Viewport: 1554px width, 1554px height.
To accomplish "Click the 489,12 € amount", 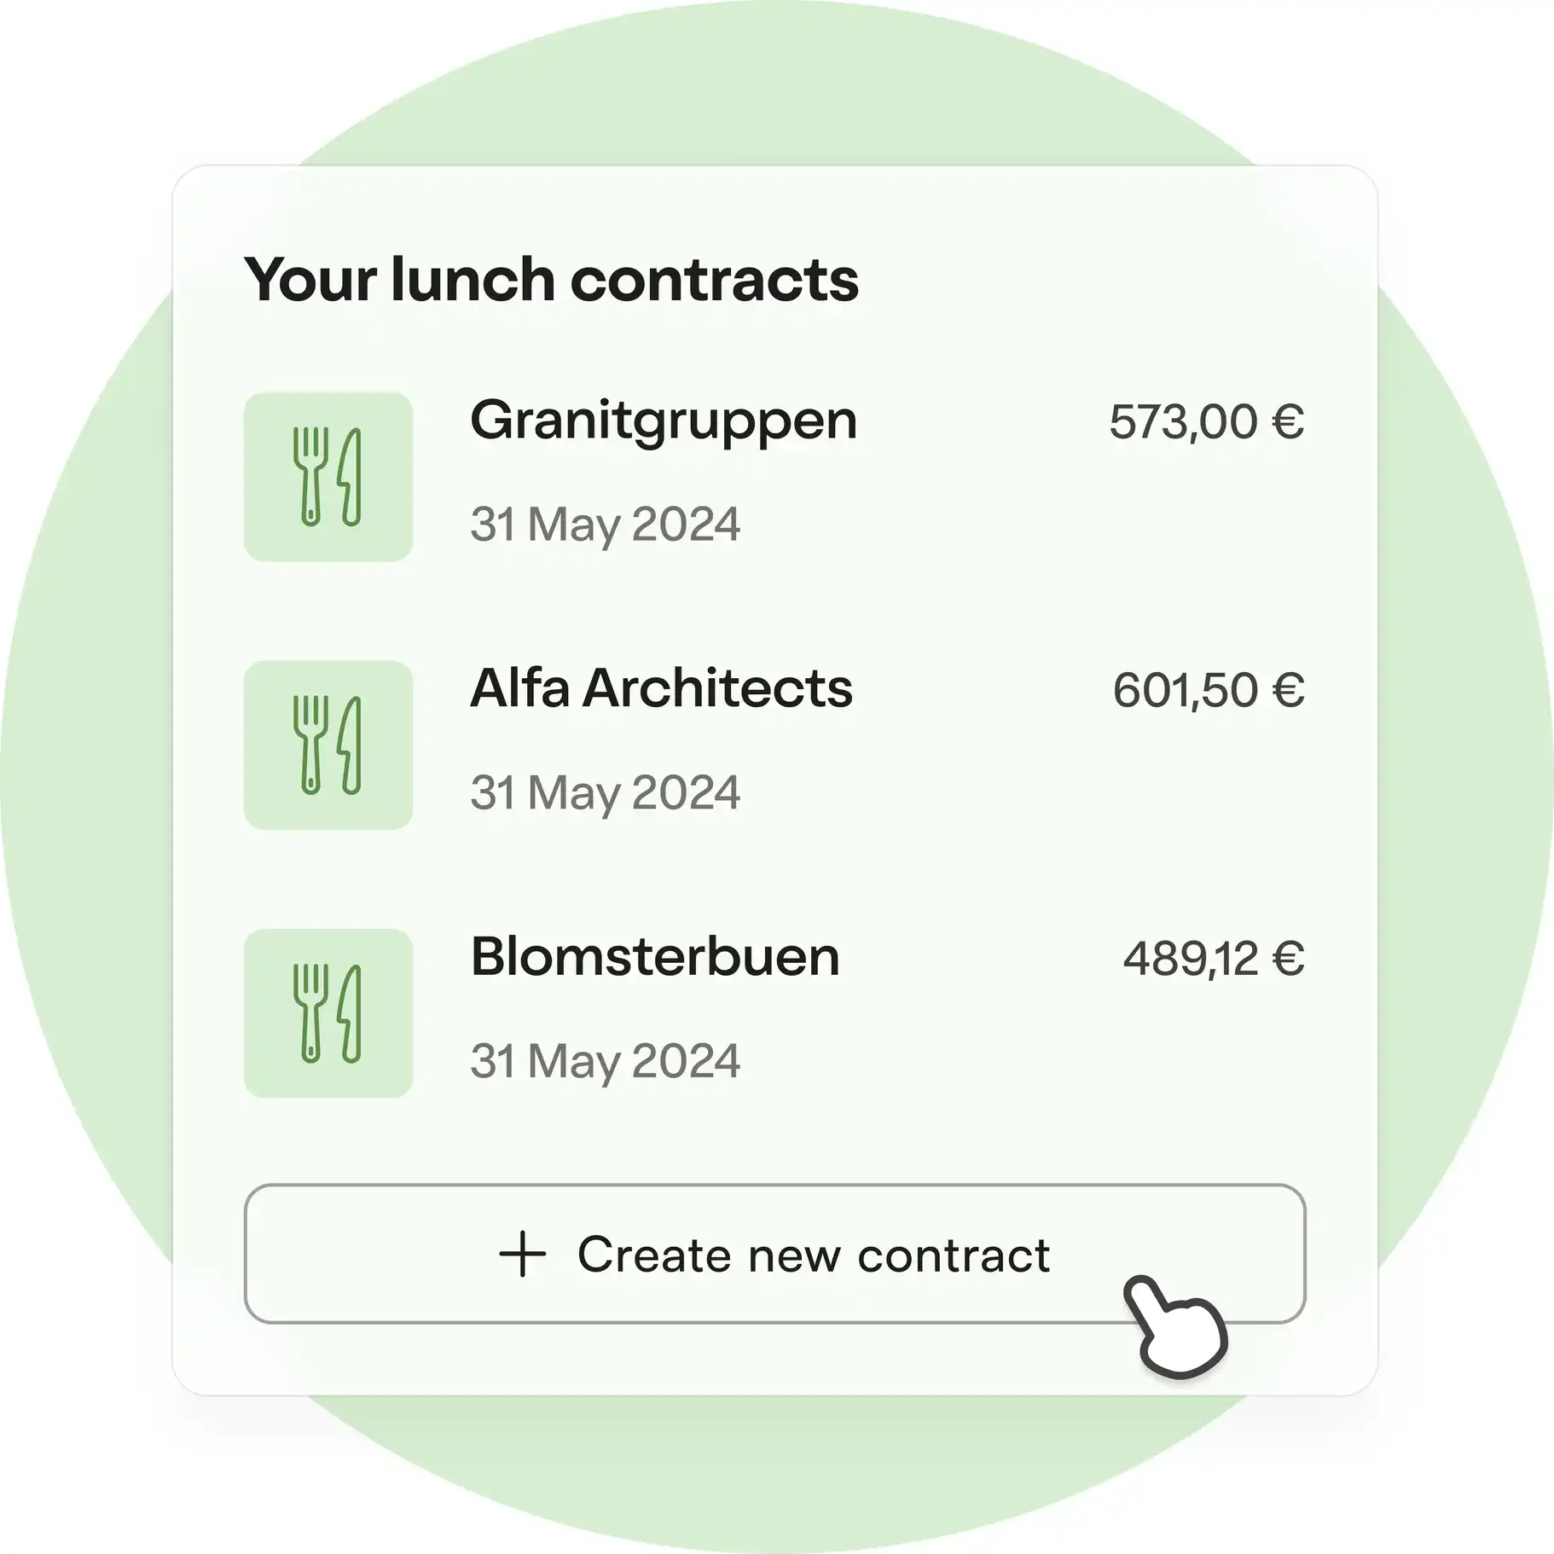I will (1213, 959).
